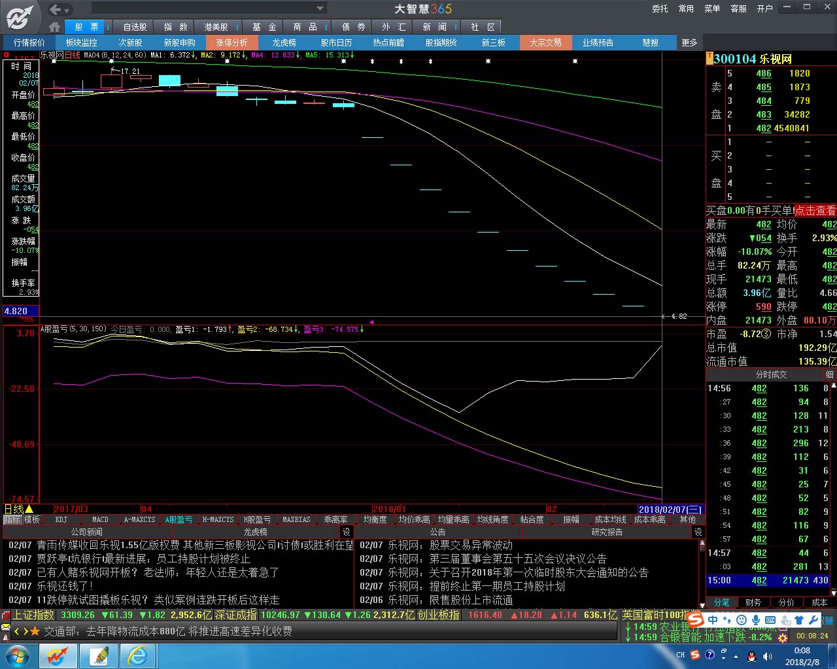Click the Windows Start button

coord(18,655)
